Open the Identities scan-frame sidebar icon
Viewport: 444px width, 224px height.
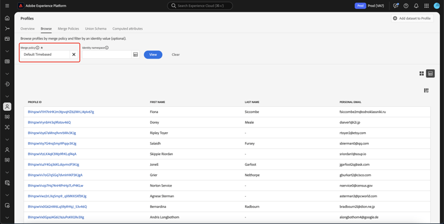coord(7,127)
